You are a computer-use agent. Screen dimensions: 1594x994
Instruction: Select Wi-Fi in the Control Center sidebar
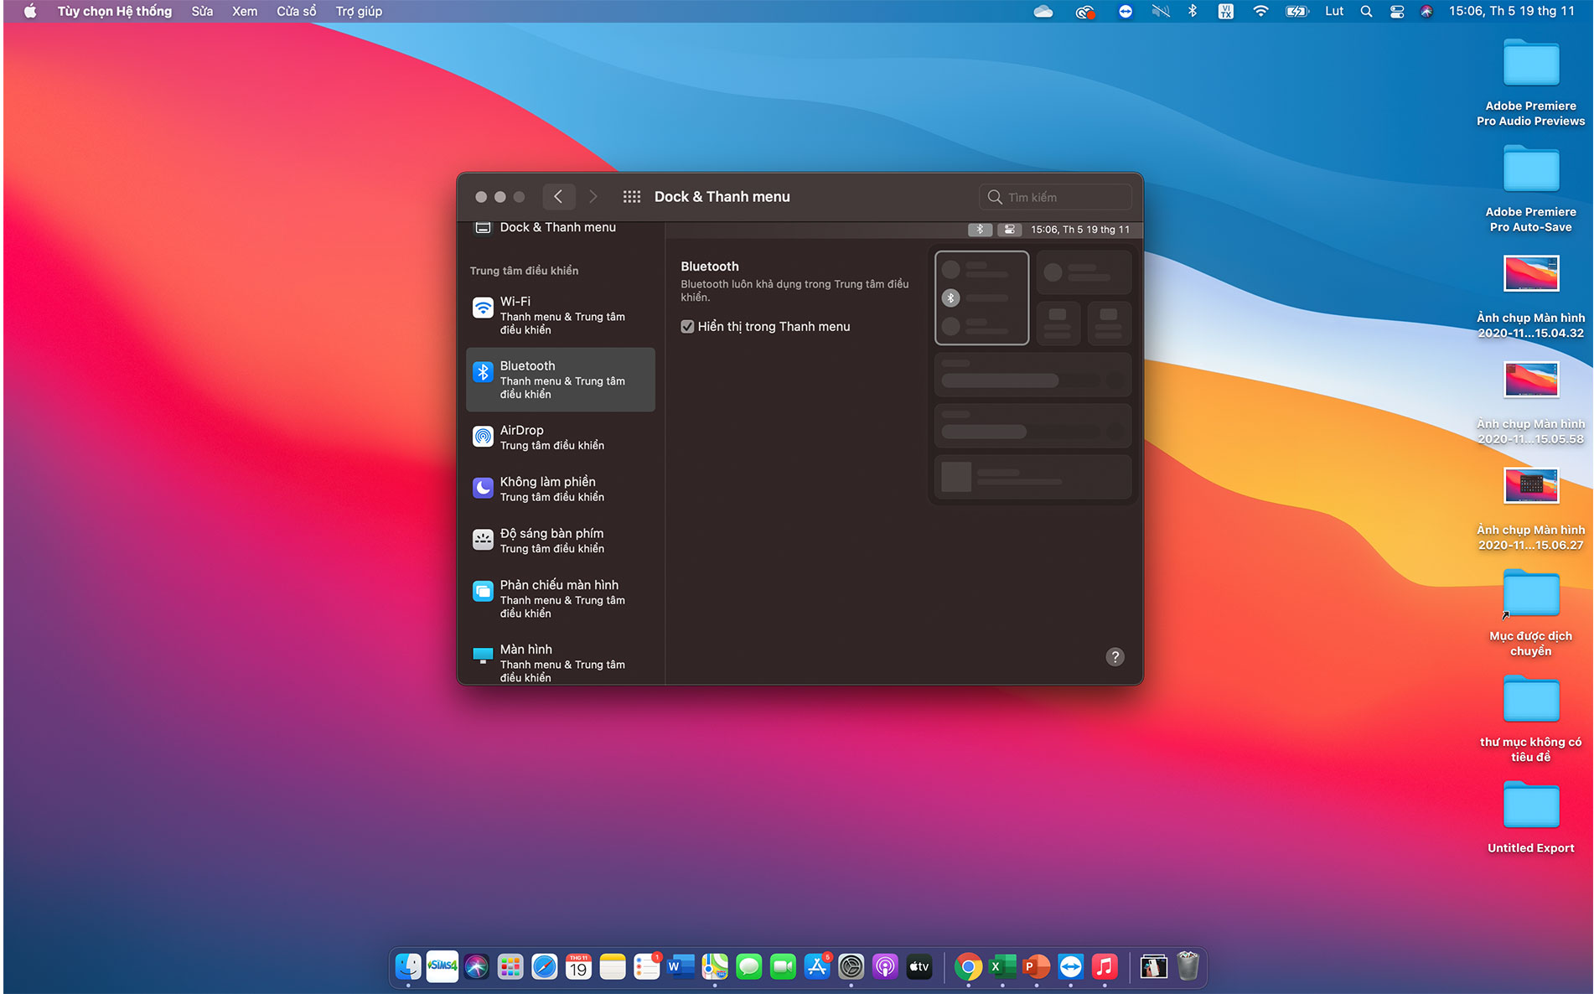(560, 315)
